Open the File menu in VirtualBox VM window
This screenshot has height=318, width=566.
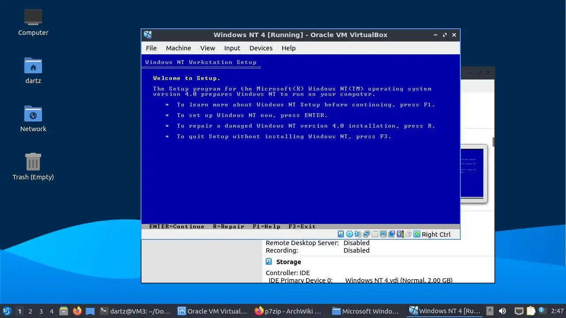click(x=151, y=48)
